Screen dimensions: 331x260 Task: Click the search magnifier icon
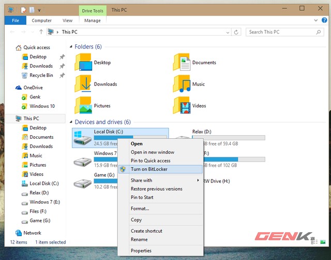click(319, 32)
